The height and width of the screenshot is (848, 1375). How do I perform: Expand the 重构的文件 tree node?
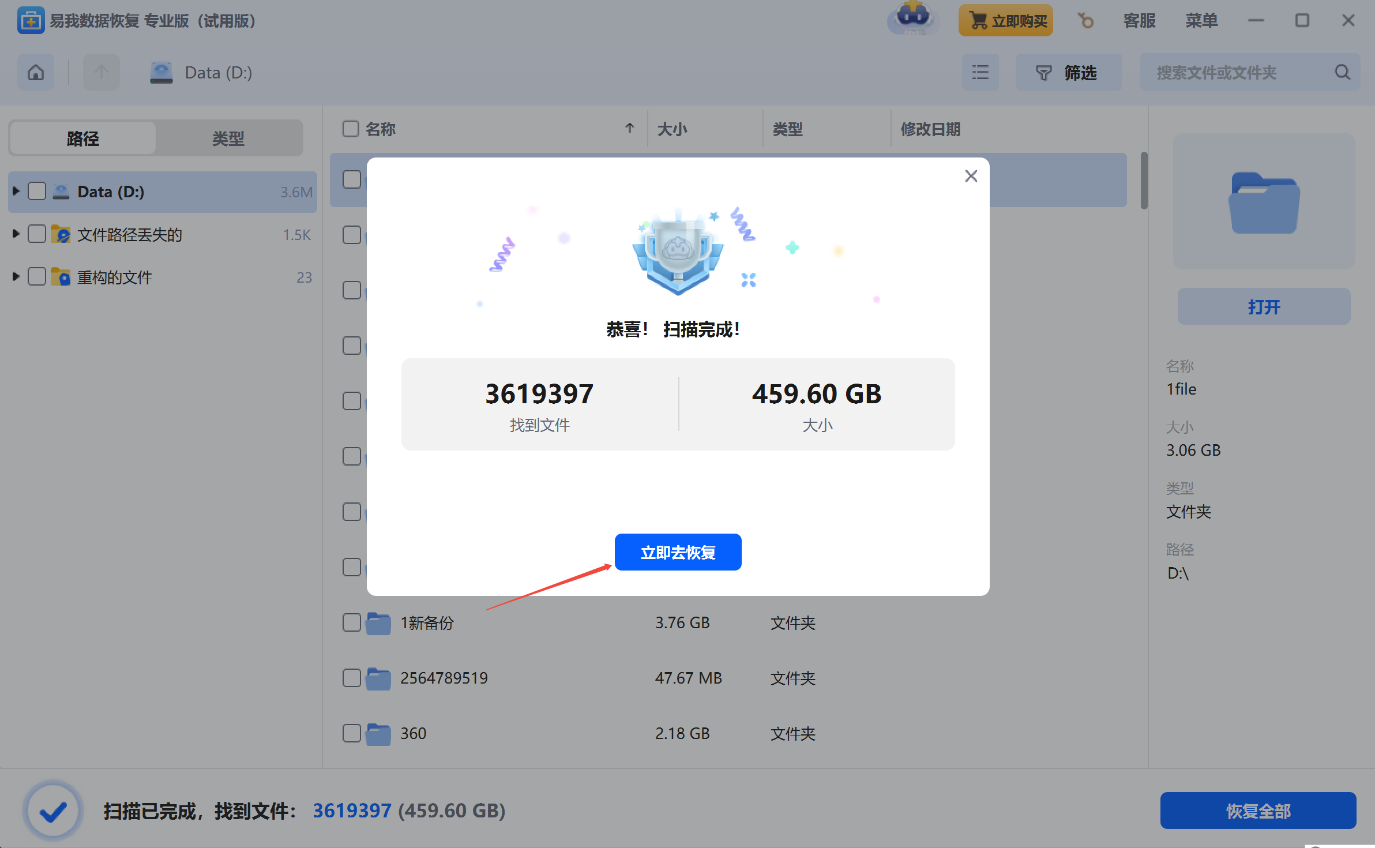[x=16, y=277]
